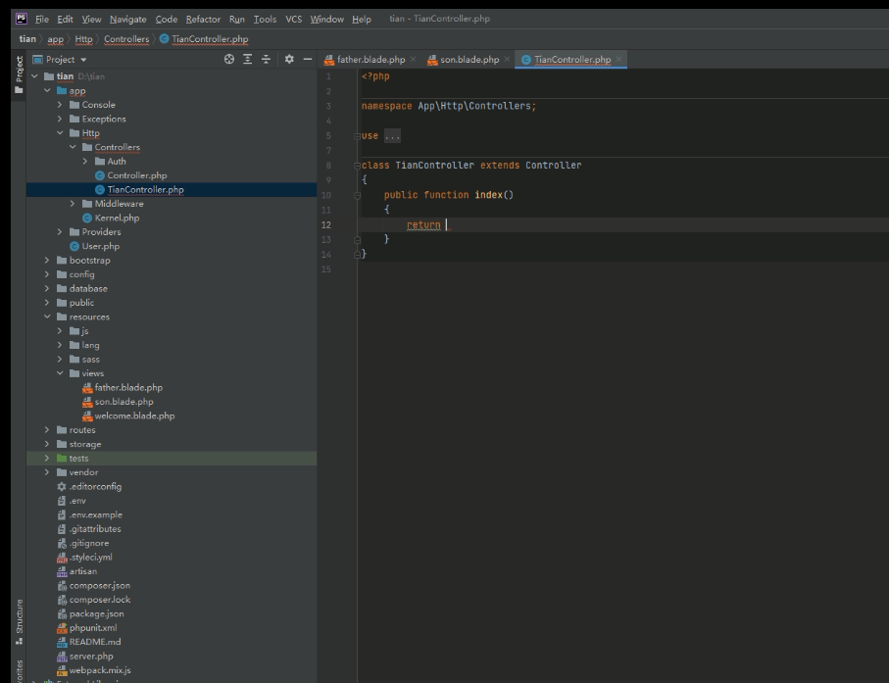This screenshot has height=683, width=889.
Task: Click the Expand All icon in Project panel
Action: pos(248,60)
